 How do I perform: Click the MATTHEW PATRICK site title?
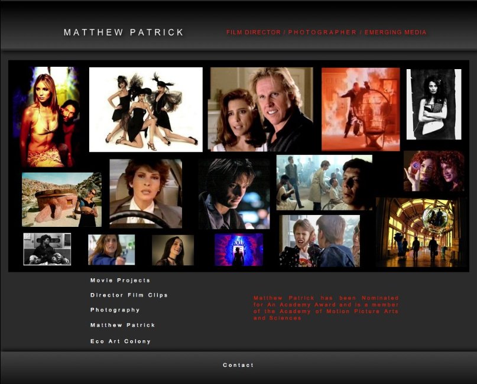click(124, 32)
